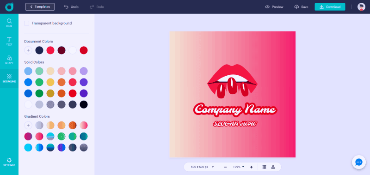Click the align icon beside the grid

click(273, 167)
